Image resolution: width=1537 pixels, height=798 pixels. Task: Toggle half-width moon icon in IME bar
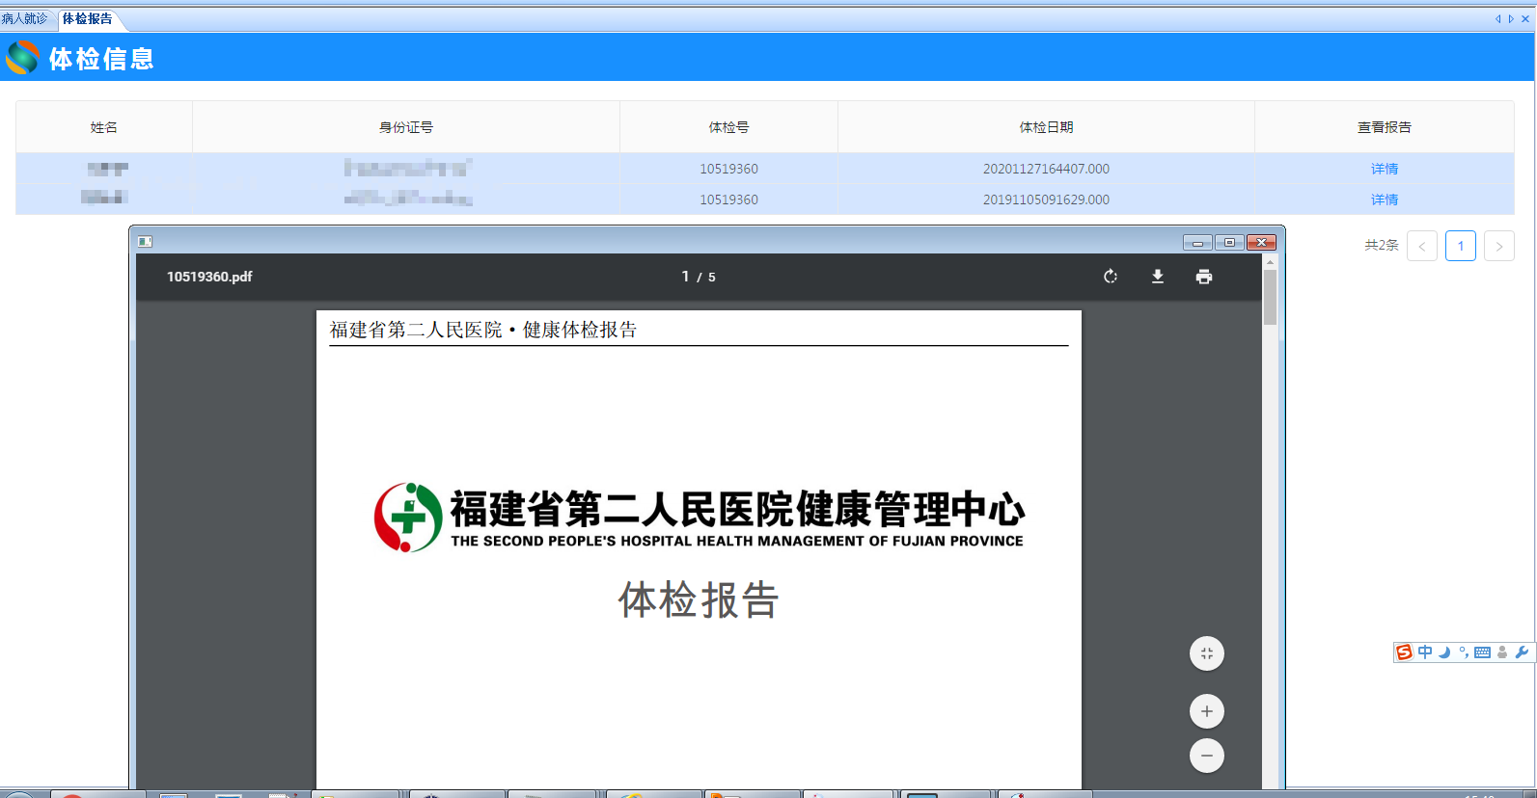[1444, 652]
